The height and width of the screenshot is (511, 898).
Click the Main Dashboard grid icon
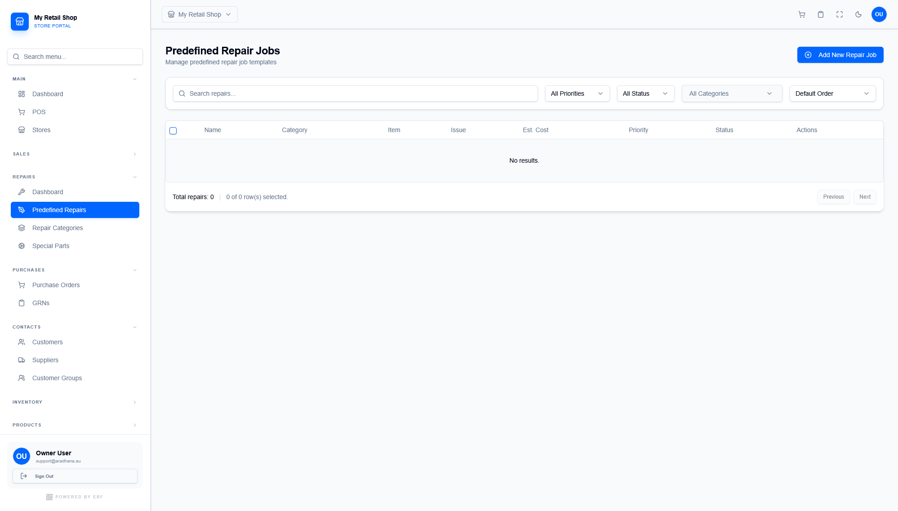click(x=22, y=94)
